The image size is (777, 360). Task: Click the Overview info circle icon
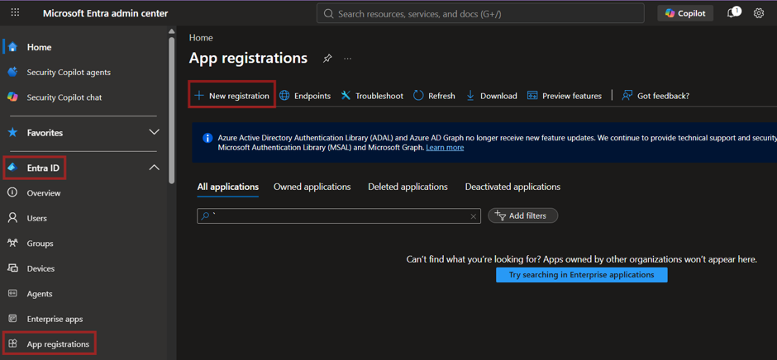point(13,192)
